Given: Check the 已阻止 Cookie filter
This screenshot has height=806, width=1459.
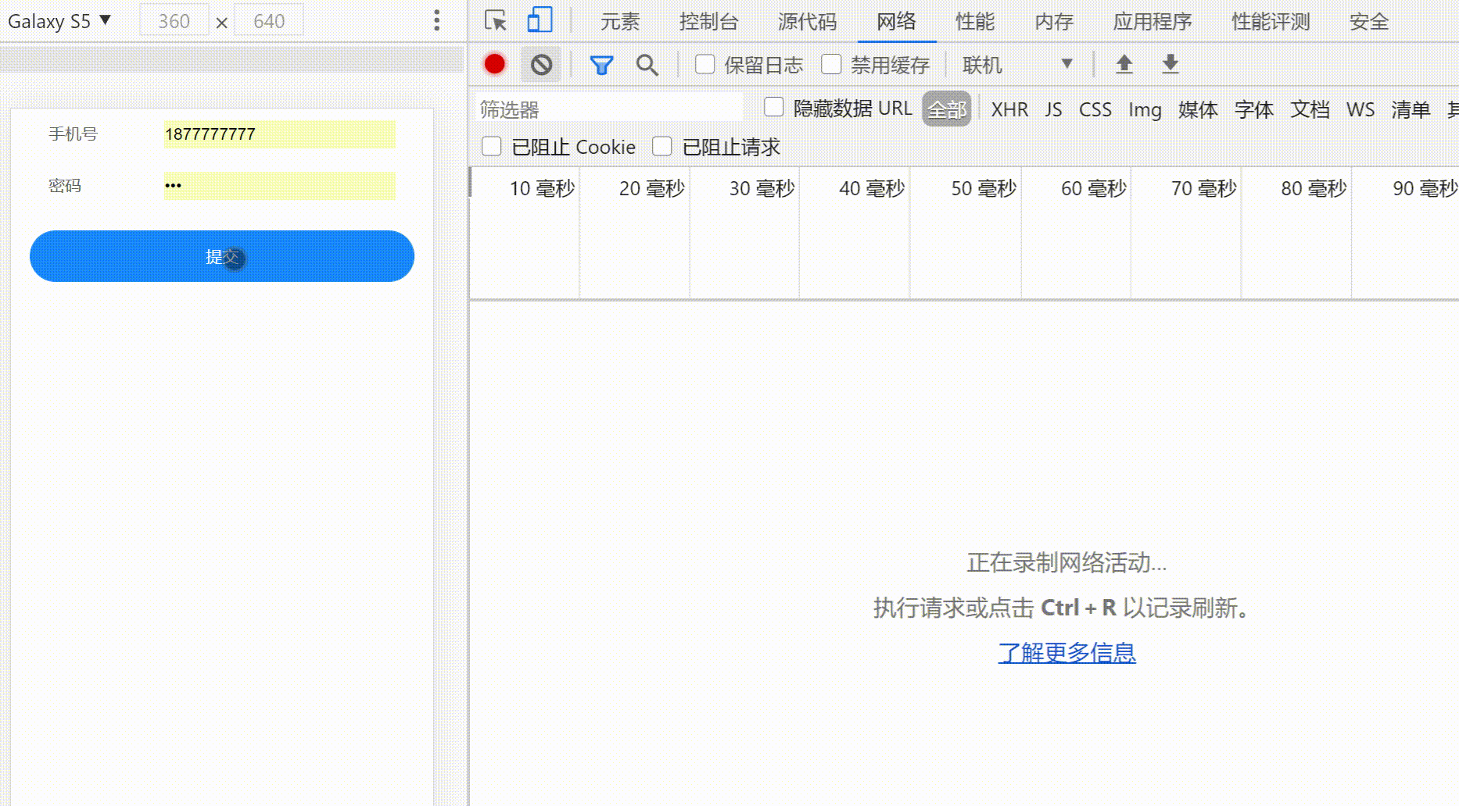Looking at the screenshot, I should [x=491, y=146].
